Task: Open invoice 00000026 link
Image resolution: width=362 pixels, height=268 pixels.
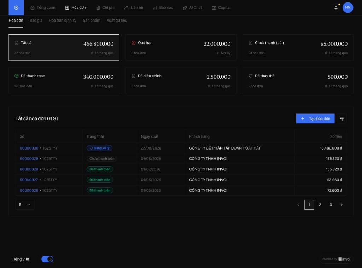Action: (x=29, y=191)
